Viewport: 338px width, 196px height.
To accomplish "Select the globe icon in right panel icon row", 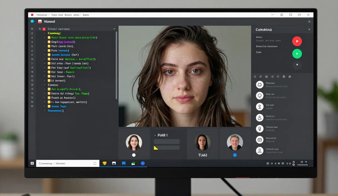I will (x=290, y=77).
